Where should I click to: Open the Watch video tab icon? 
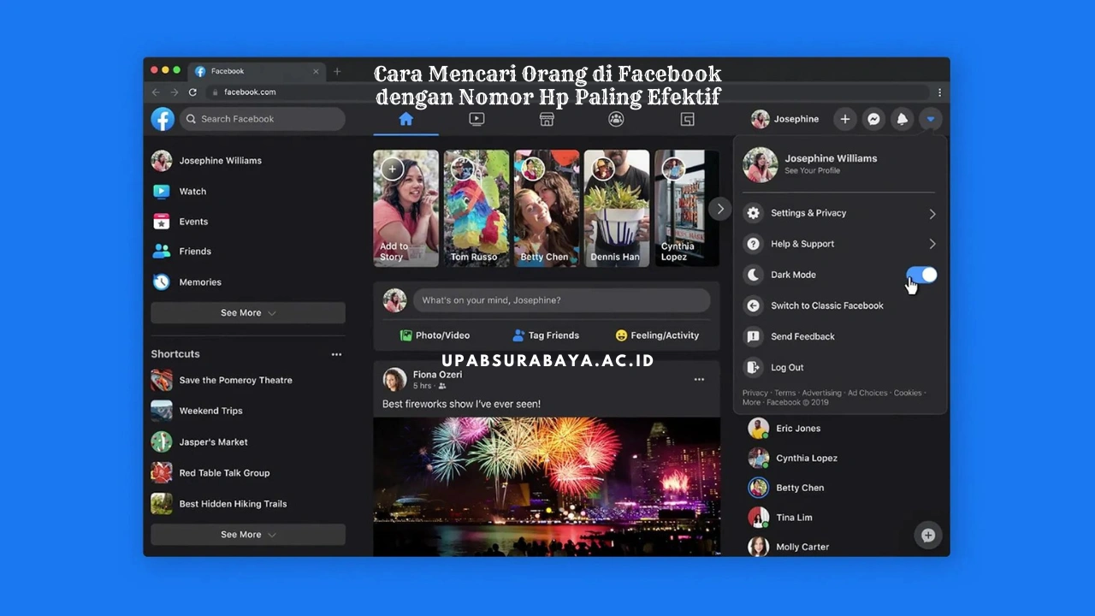click(476, 119)
